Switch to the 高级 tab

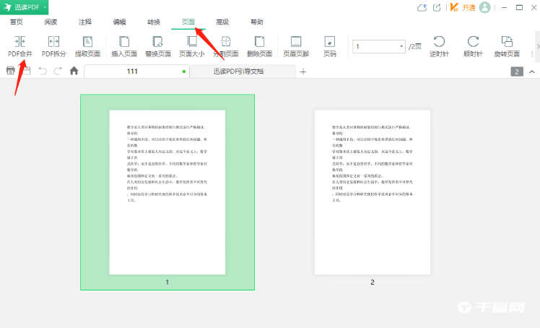click(222, 22)
